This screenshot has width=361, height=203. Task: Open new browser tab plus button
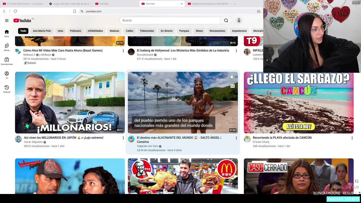click(235, 4)
